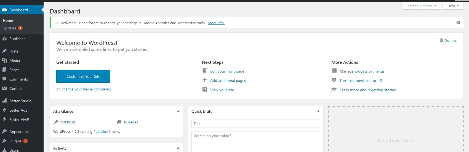
Task: Click the graduation cap icon beside Learn more
Action: click(334, 90)
